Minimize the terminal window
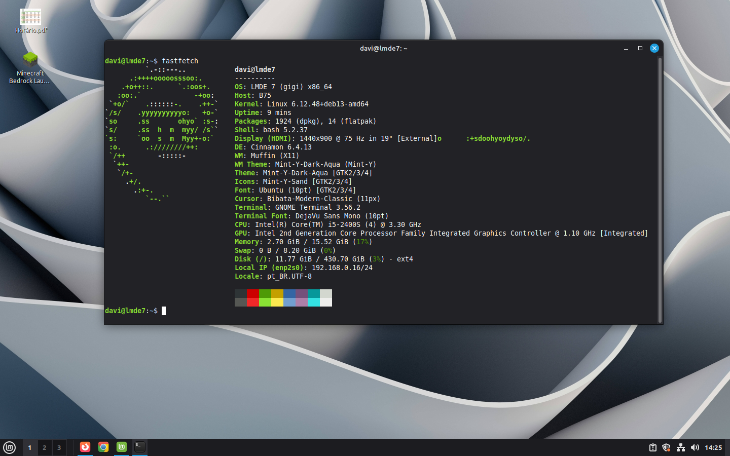The width and height of the screenshot is (730, 456). coord(626,48)
